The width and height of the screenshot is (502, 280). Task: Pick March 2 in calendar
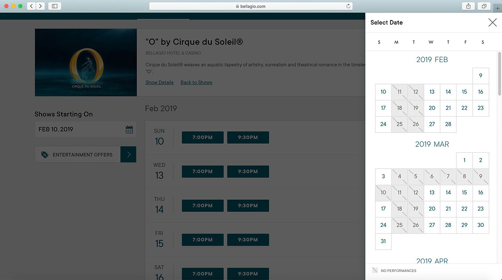[480, 160]
